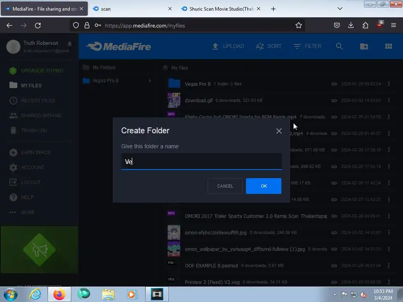Select Preview 2 (Fixed) V2.veg file
403x302 pixels.
212,282
